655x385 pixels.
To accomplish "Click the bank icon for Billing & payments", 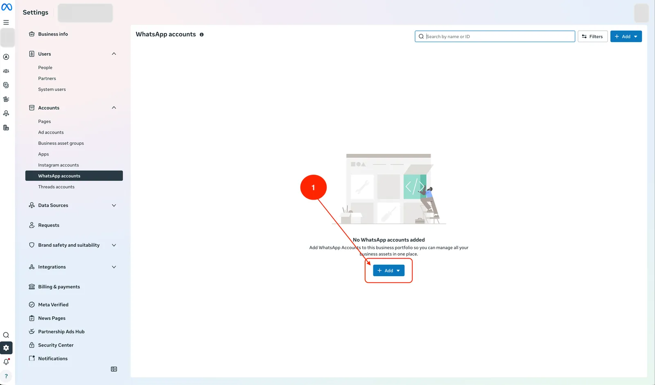I will [x=32, y=287].
